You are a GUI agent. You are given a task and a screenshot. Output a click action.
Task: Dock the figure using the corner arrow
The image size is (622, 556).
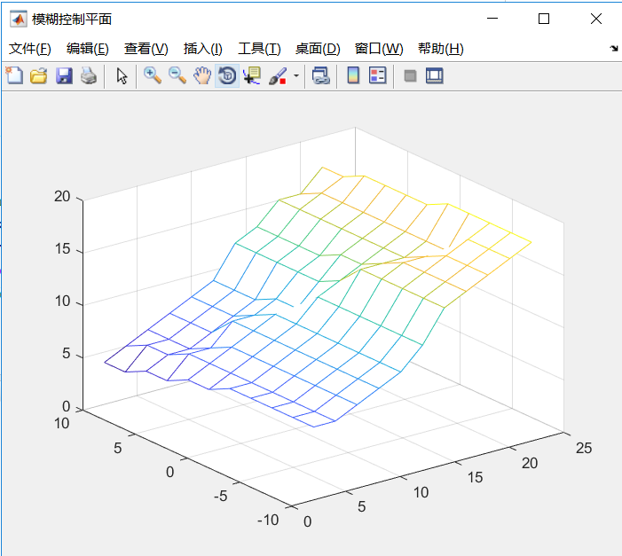click(x=613, y=49)
